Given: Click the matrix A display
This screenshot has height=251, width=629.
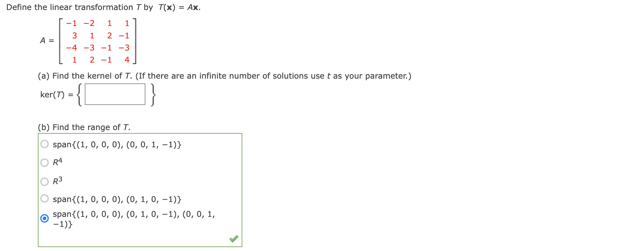Looking at the screenshot, I should (97, 41).
